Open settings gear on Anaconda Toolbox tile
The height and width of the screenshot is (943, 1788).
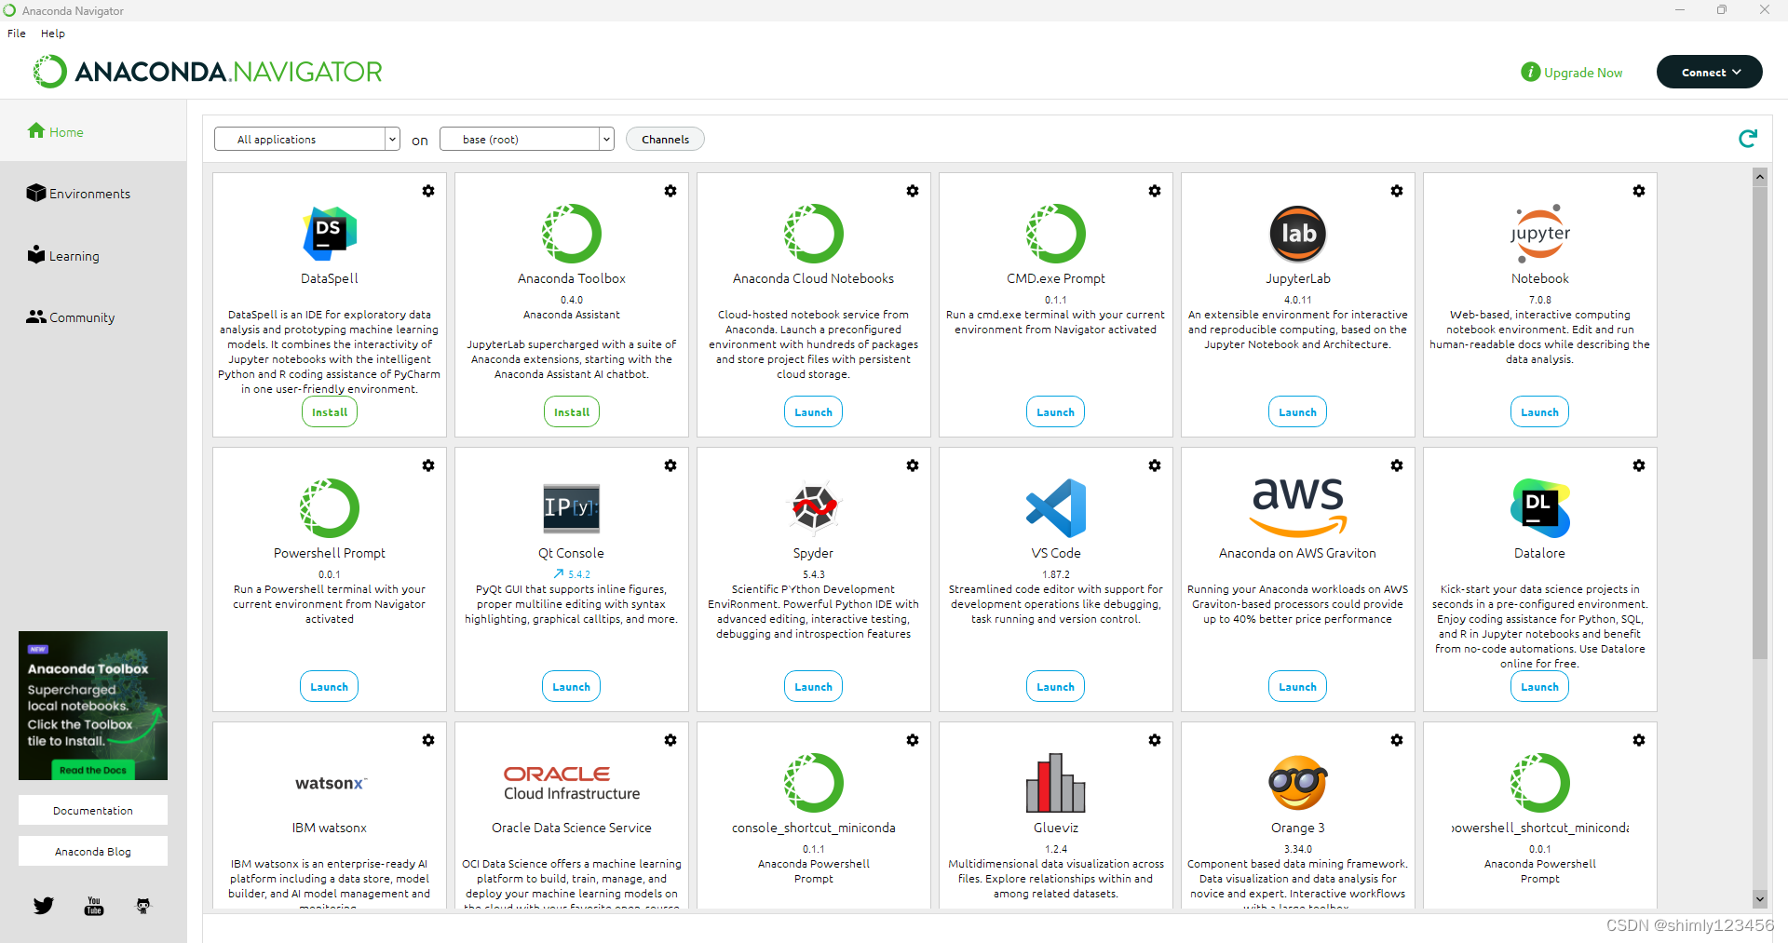coord(670,191)
